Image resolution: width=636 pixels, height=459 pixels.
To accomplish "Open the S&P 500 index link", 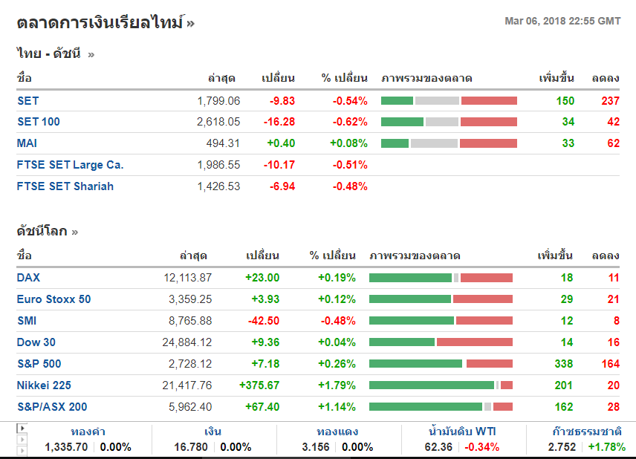I will click(39, 364).
